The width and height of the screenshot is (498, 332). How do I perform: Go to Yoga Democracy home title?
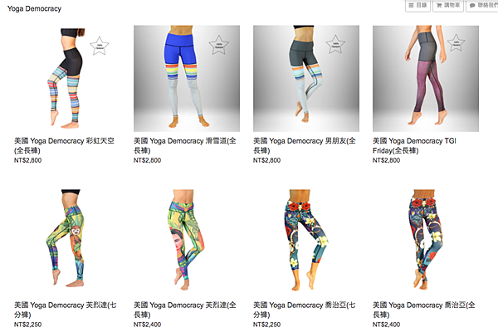[34, 8]
